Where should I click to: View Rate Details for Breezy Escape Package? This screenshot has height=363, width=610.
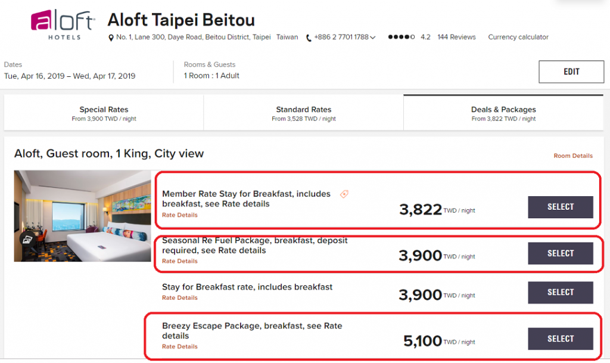180,346
